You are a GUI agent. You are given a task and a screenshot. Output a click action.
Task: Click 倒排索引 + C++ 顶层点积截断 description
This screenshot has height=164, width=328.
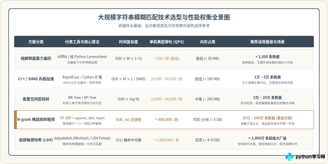pyautogui.click(x=82, y=124)
